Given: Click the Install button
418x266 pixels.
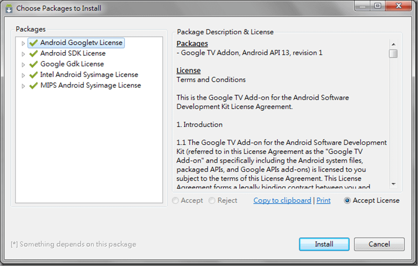Looking at the screenshot, I should coord(324,244).
